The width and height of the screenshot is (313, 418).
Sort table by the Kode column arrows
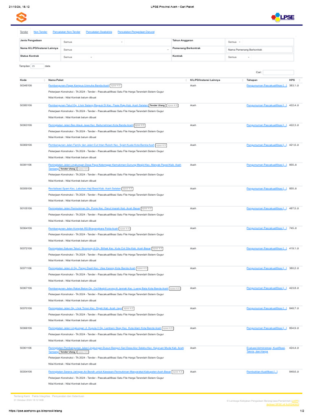coord(44,80)
